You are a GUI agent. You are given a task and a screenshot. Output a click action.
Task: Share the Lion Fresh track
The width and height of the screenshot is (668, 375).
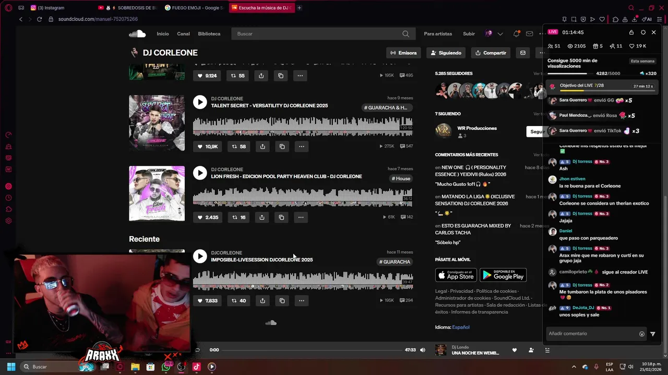pyautogui.click(x=262, y=217)
